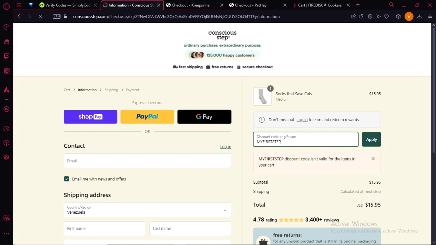
Task: Click the 'Socks that Save Cats' product name
Action: pyautogui.click(x=294, y=94)
